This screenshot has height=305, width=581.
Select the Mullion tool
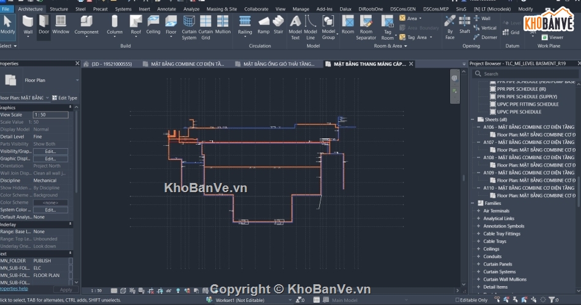click(223, 25)
